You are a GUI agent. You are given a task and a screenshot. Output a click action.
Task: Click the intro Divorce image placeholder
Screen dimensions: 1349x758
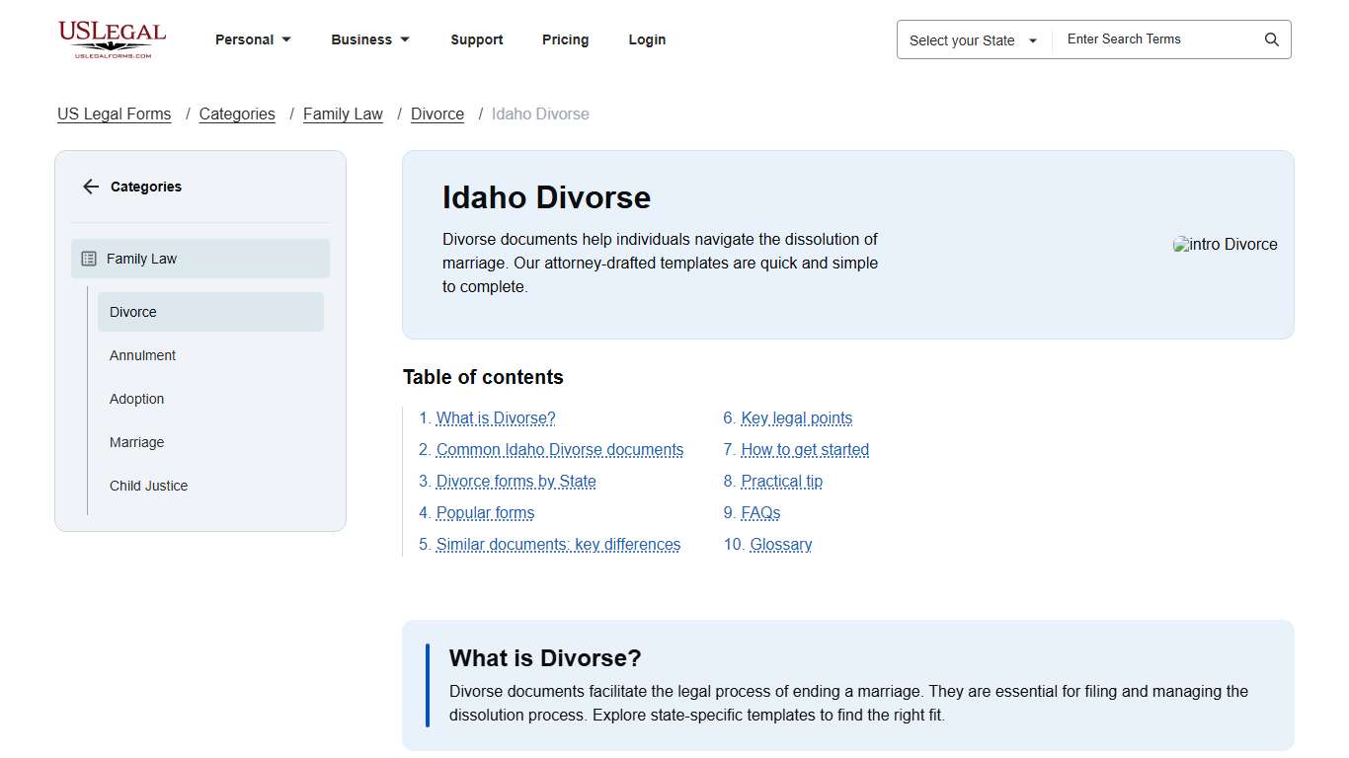[x=1225, y=244]
